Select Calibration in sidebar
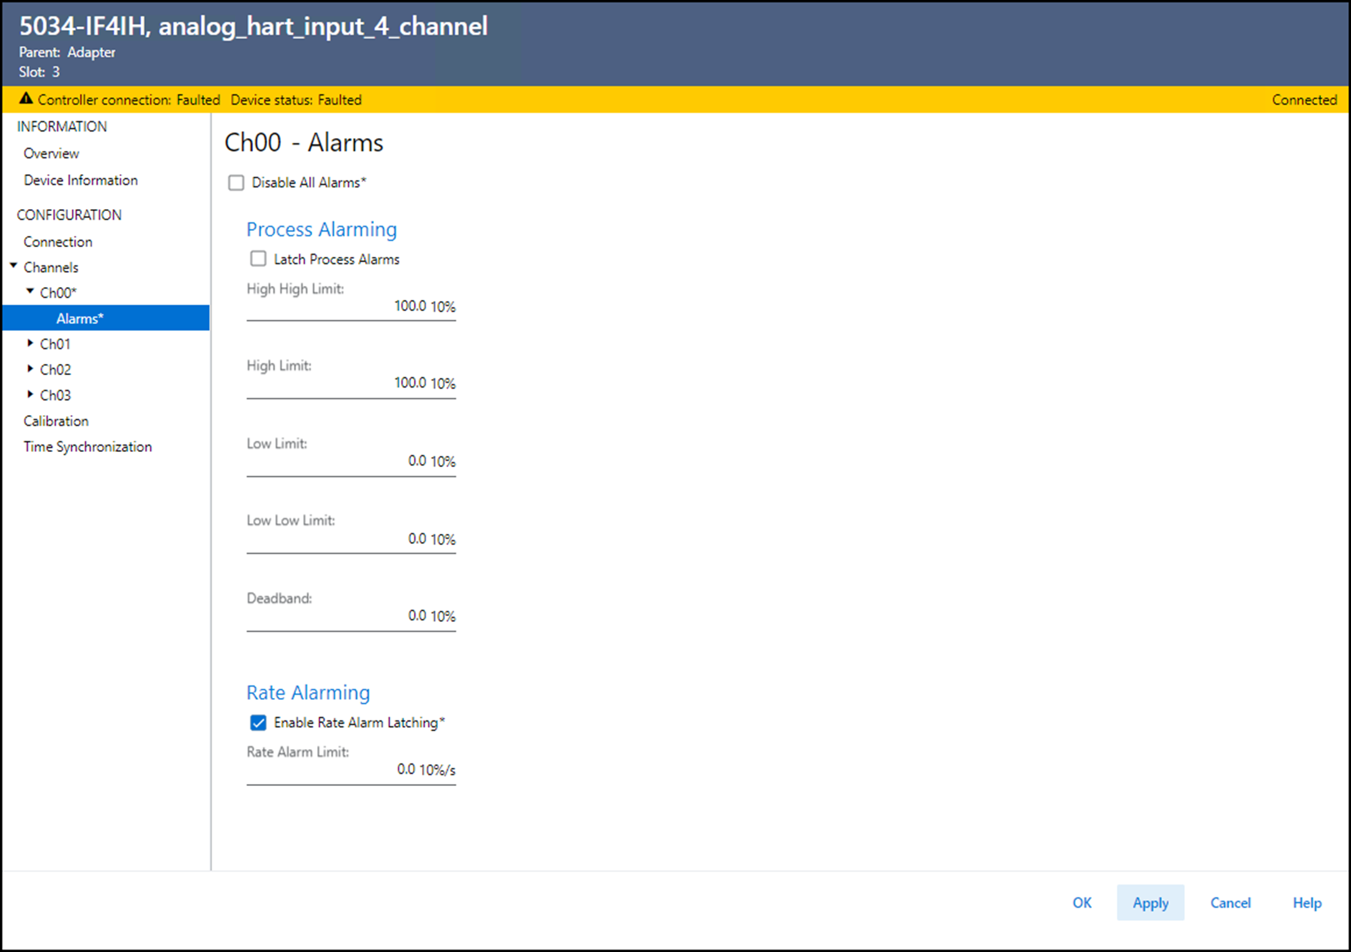Viewport: 1351px width, 952px height. tap(56, 421)
